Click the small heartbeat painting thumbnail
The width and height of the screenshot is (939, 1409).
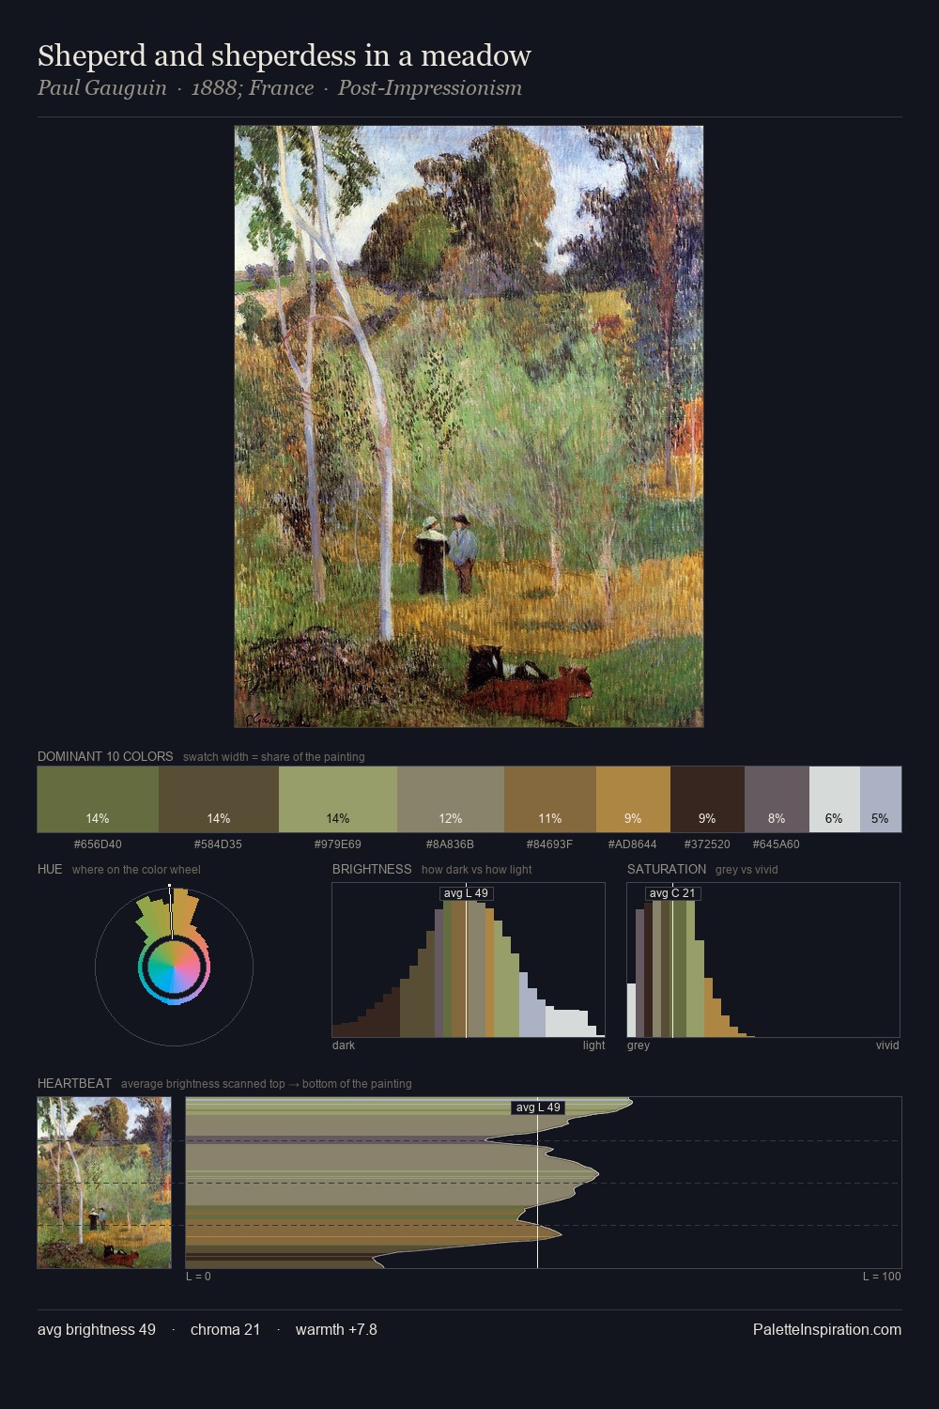(104, 1183)
